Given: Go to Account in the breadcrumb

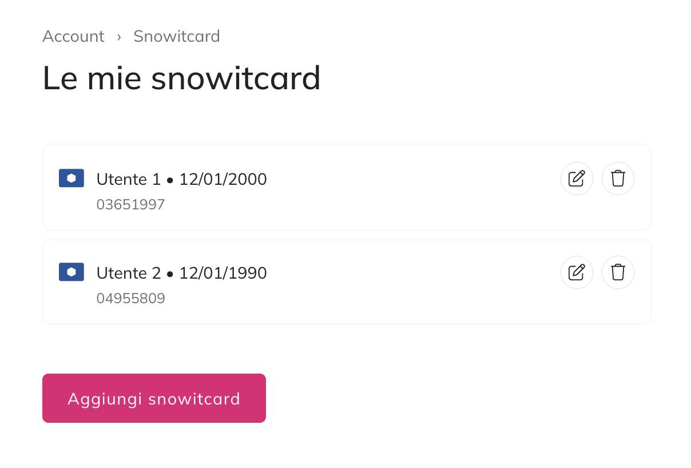Looking at the screenshot, I should click(x=73, y=37).
